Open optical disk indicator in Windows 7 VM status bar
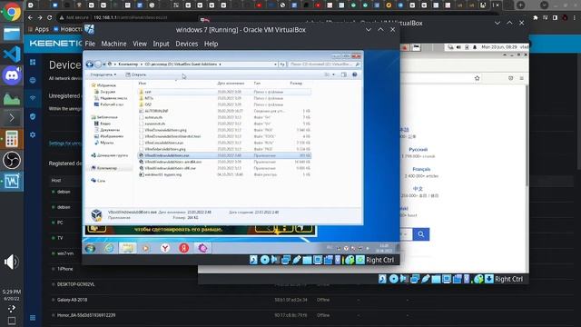The width and height of the screenshot is (581, 327). click(x=264, y=260)
